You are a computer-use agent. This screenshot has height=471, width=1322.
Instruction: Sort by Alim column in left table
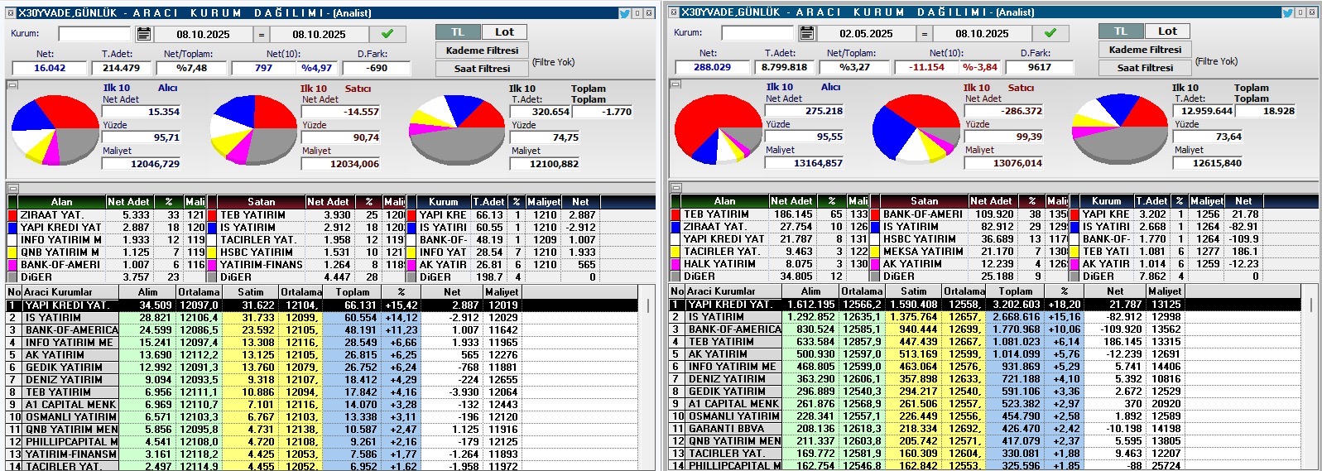click(x=147, y=292)
